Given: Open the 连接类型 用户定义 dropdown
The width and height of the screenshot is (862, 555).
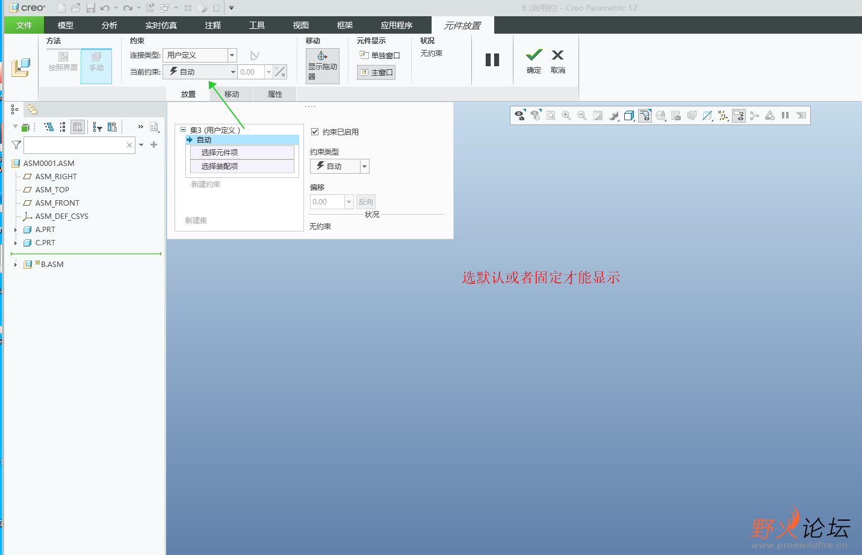Looking at the screenshot, I should coord(232,55).
